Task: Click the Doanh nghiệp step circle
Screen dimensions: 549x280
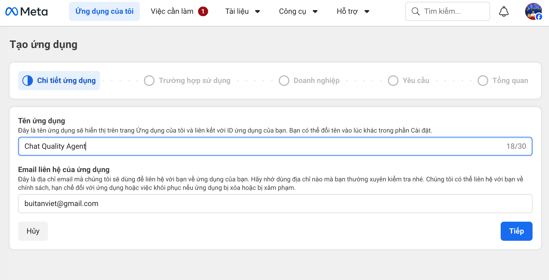Action: coord(284,80)
